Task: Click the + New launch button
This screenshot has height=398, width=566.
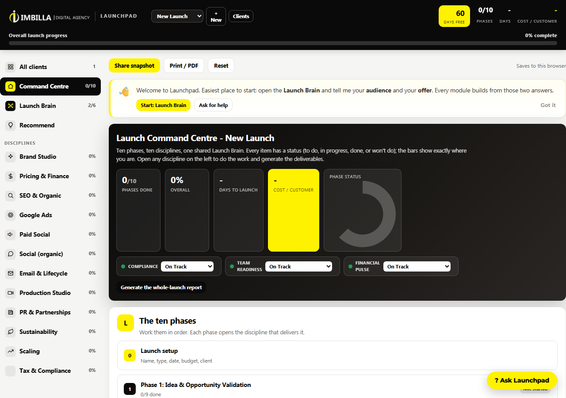Action: [x=216, y=16]
